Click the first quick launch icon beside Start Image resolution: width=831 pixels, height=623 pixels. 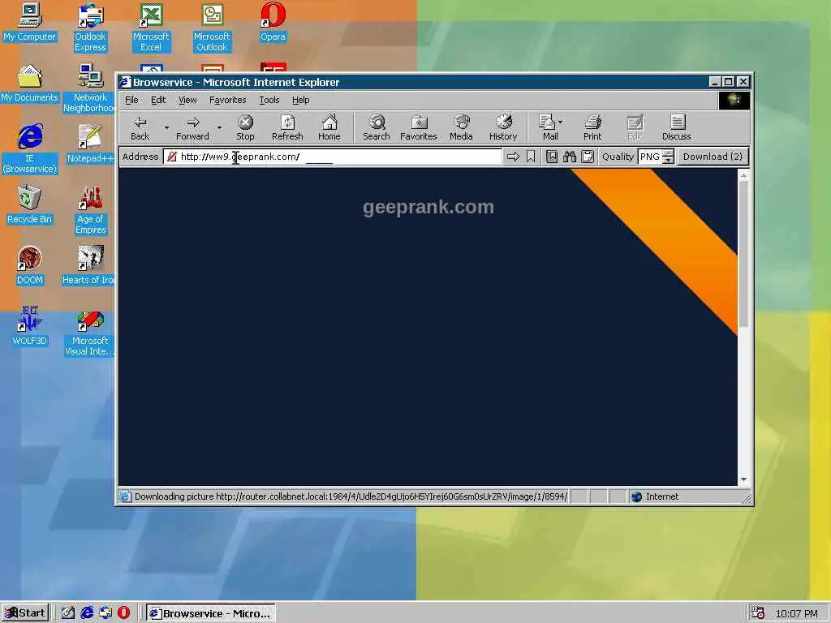pyautogui.click(x=68, y=613)
